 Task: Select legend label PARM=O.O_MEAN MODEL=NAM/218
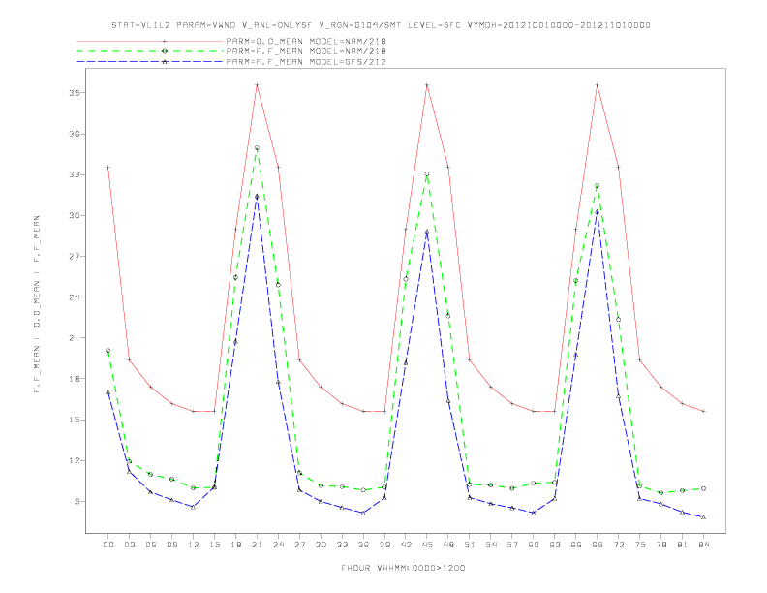(x=306, y=41)
